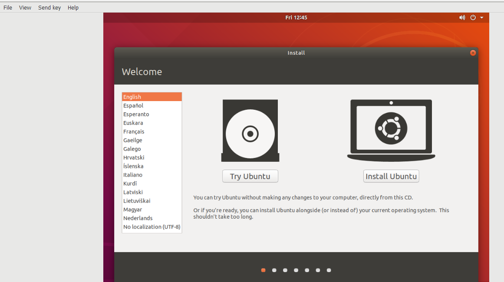Click the laptop icon with Ubuntu logo
The width and height of the screenshot is (504, 282).
point(391,129)
